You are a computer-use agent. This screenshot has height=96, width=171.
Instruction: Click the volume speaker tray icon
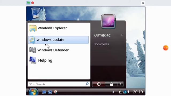point(129,92)
